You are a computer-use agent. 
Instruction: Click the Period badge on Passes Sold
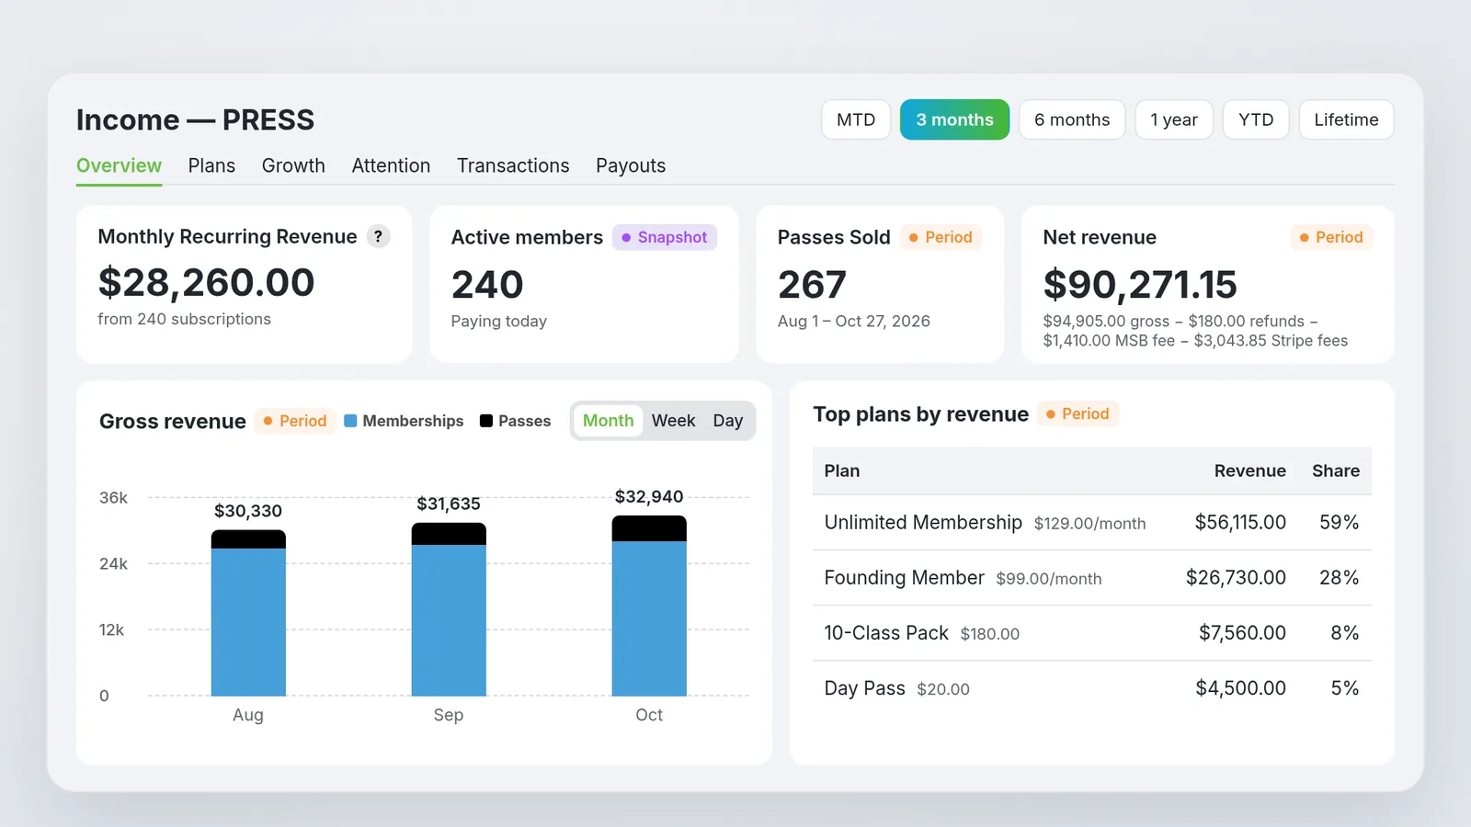[x=941, y=237]
